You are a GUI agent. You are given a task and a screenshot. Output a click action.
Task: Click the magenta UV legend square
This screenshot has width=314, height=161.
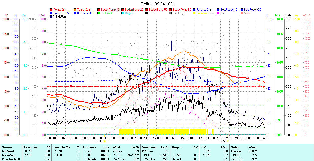coord(218,13)
